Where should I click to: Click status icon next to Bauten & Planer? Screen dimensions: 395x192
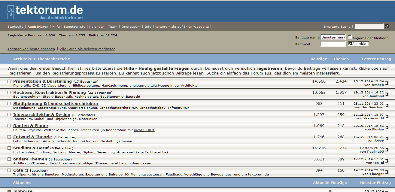pos(9,126)
